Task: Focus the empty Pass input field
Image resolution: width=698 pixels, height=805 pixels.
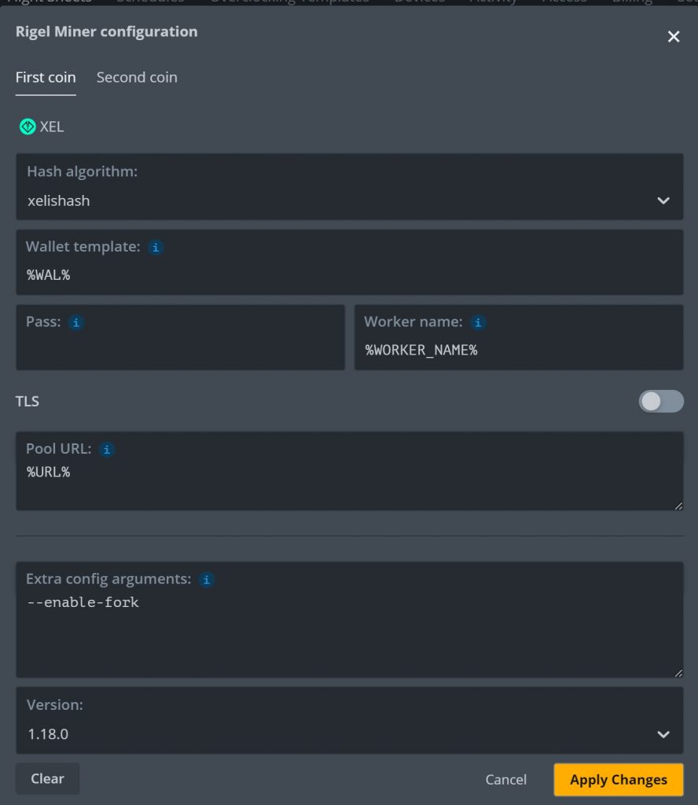Action: click(180, 337)
